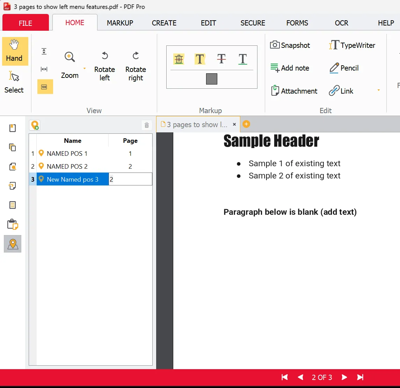Select the Pencil tool

click(x=344, y=68)
